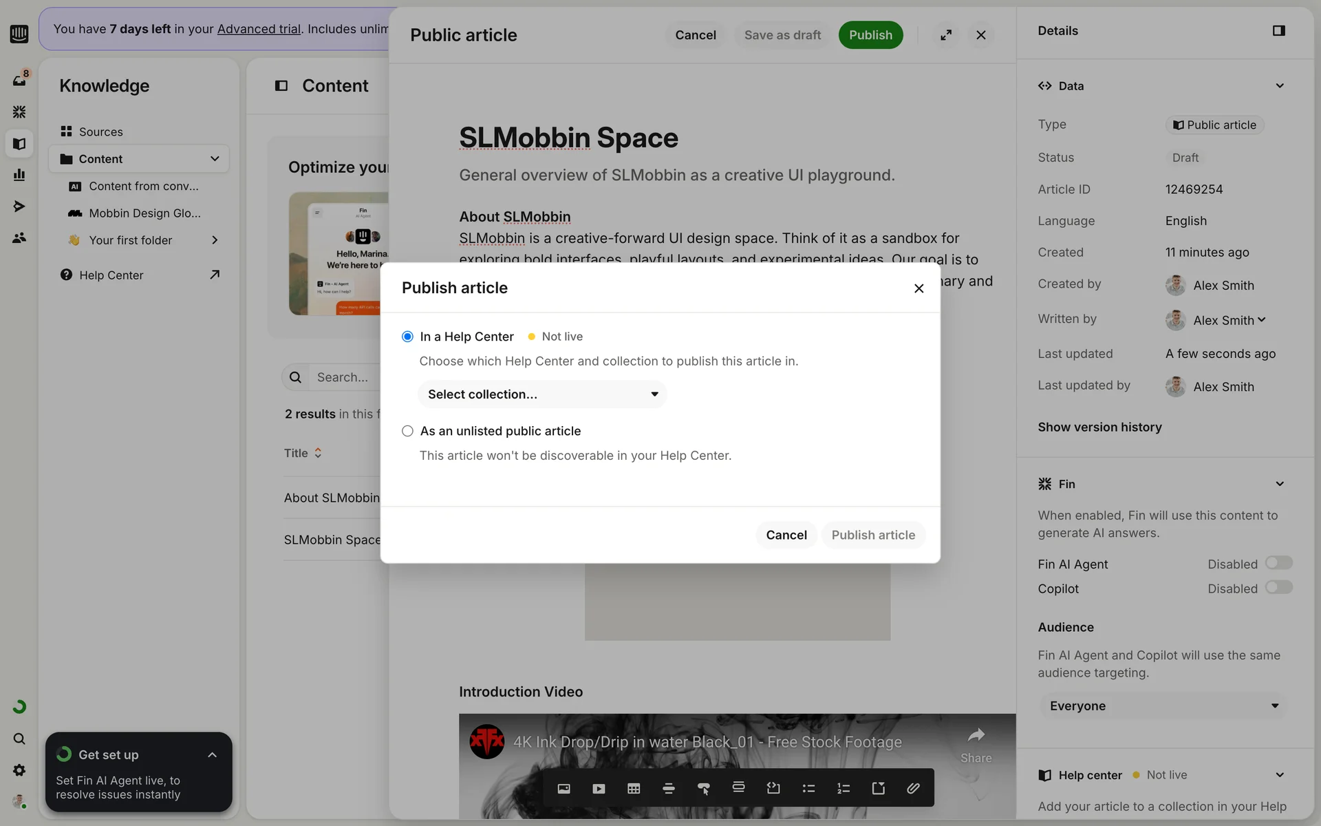This screenshot has height=826, width=1321.
Task: Click the attachment paperclip icon
Action: [913, 789]
